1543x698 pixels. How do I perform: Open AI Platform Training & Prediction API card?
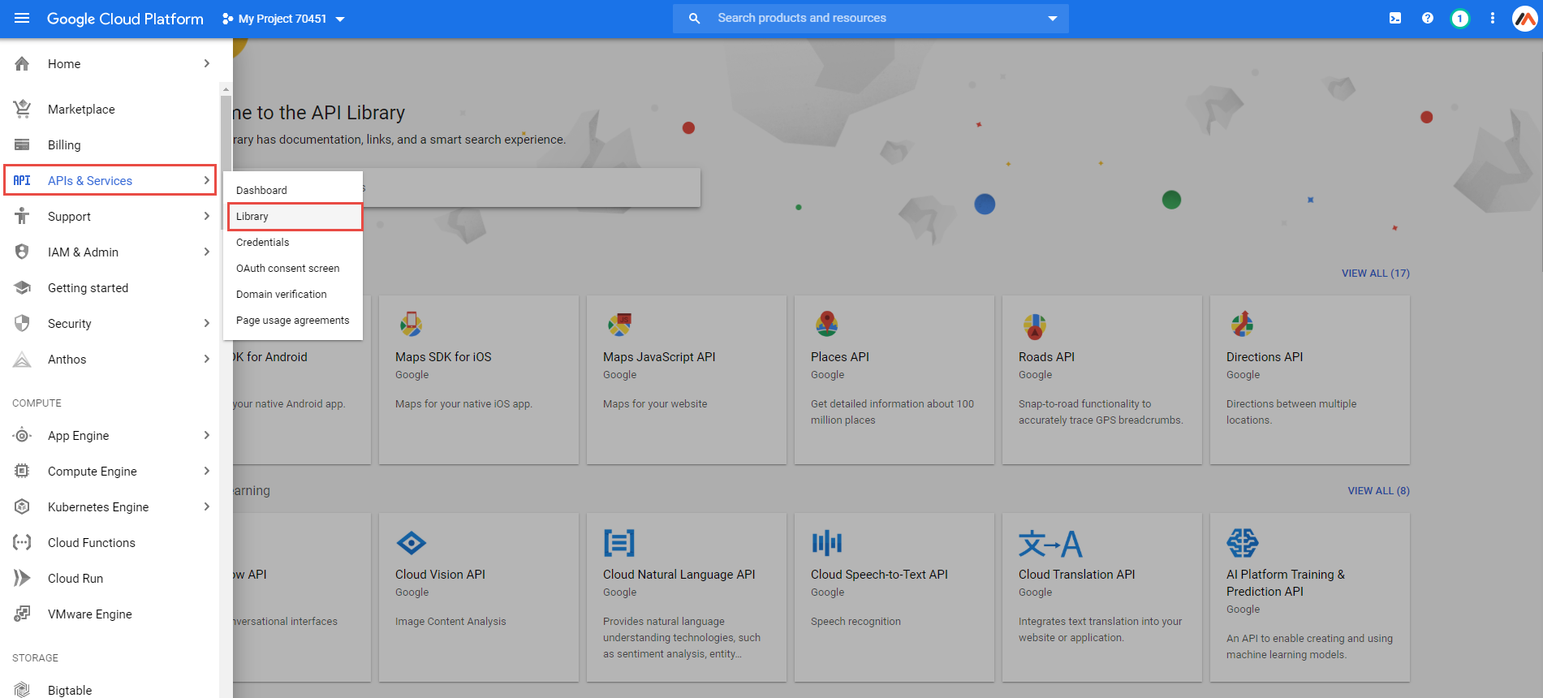pyautogui.click(x=1310, y=597)
